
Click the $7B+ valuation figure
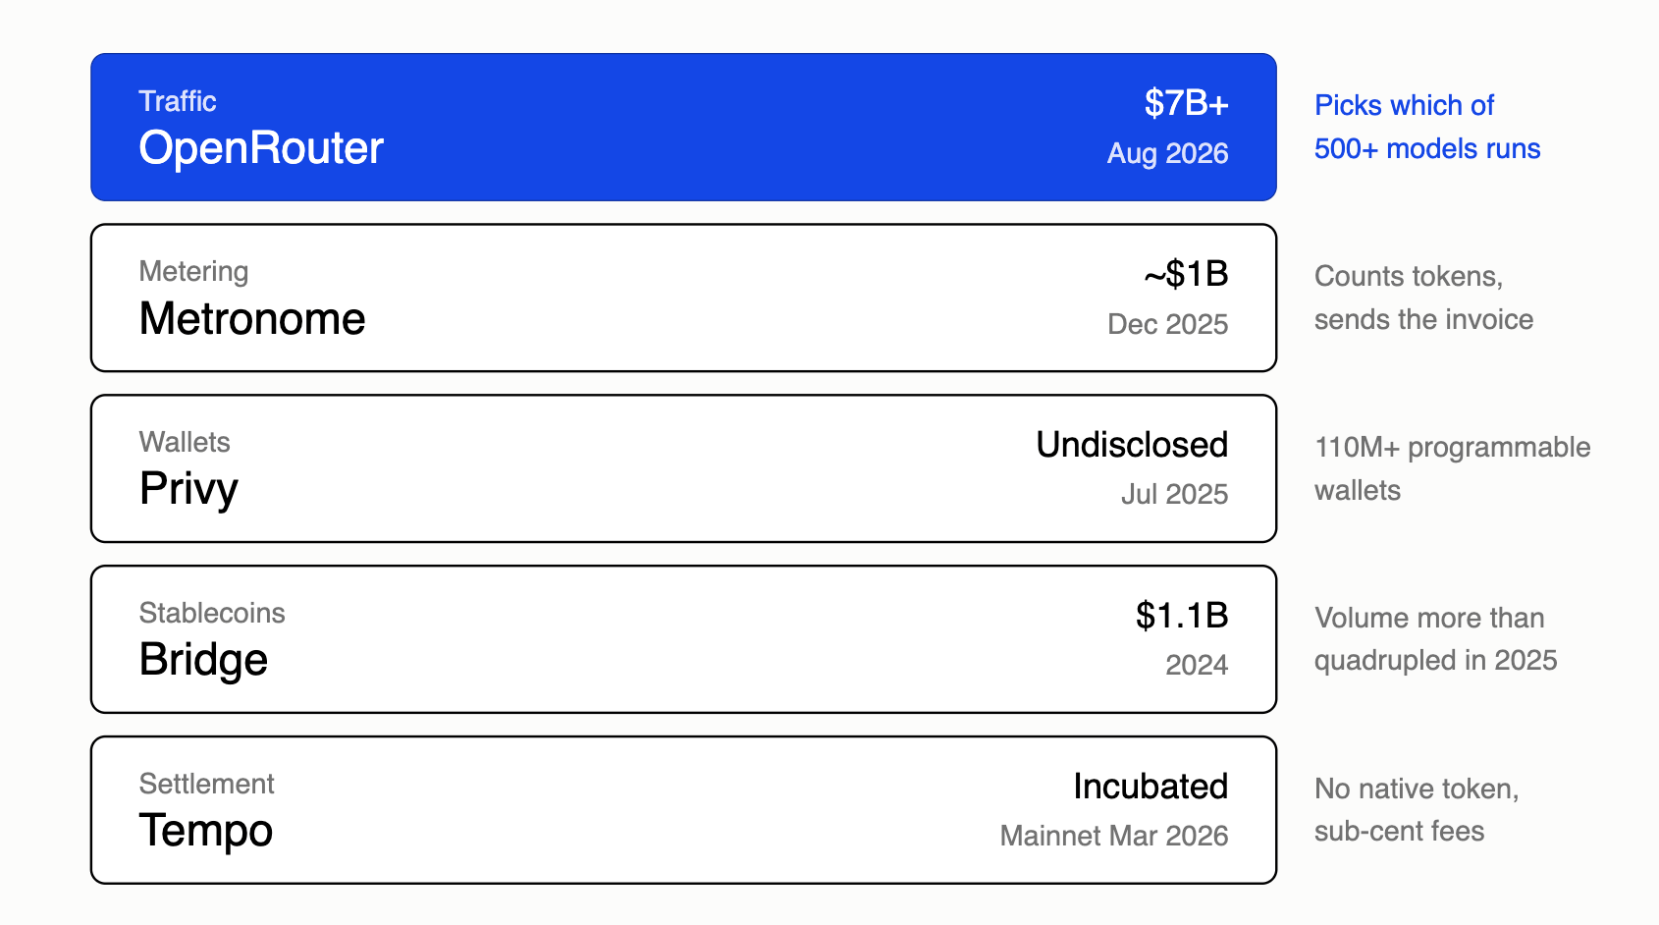[x=1186, y=103]
